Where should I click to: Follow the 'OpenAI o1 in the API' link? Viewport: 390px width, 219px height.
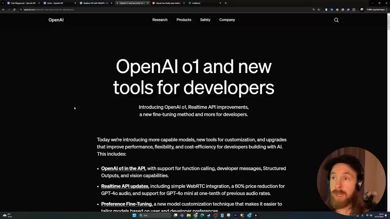(x=123, y=168)
